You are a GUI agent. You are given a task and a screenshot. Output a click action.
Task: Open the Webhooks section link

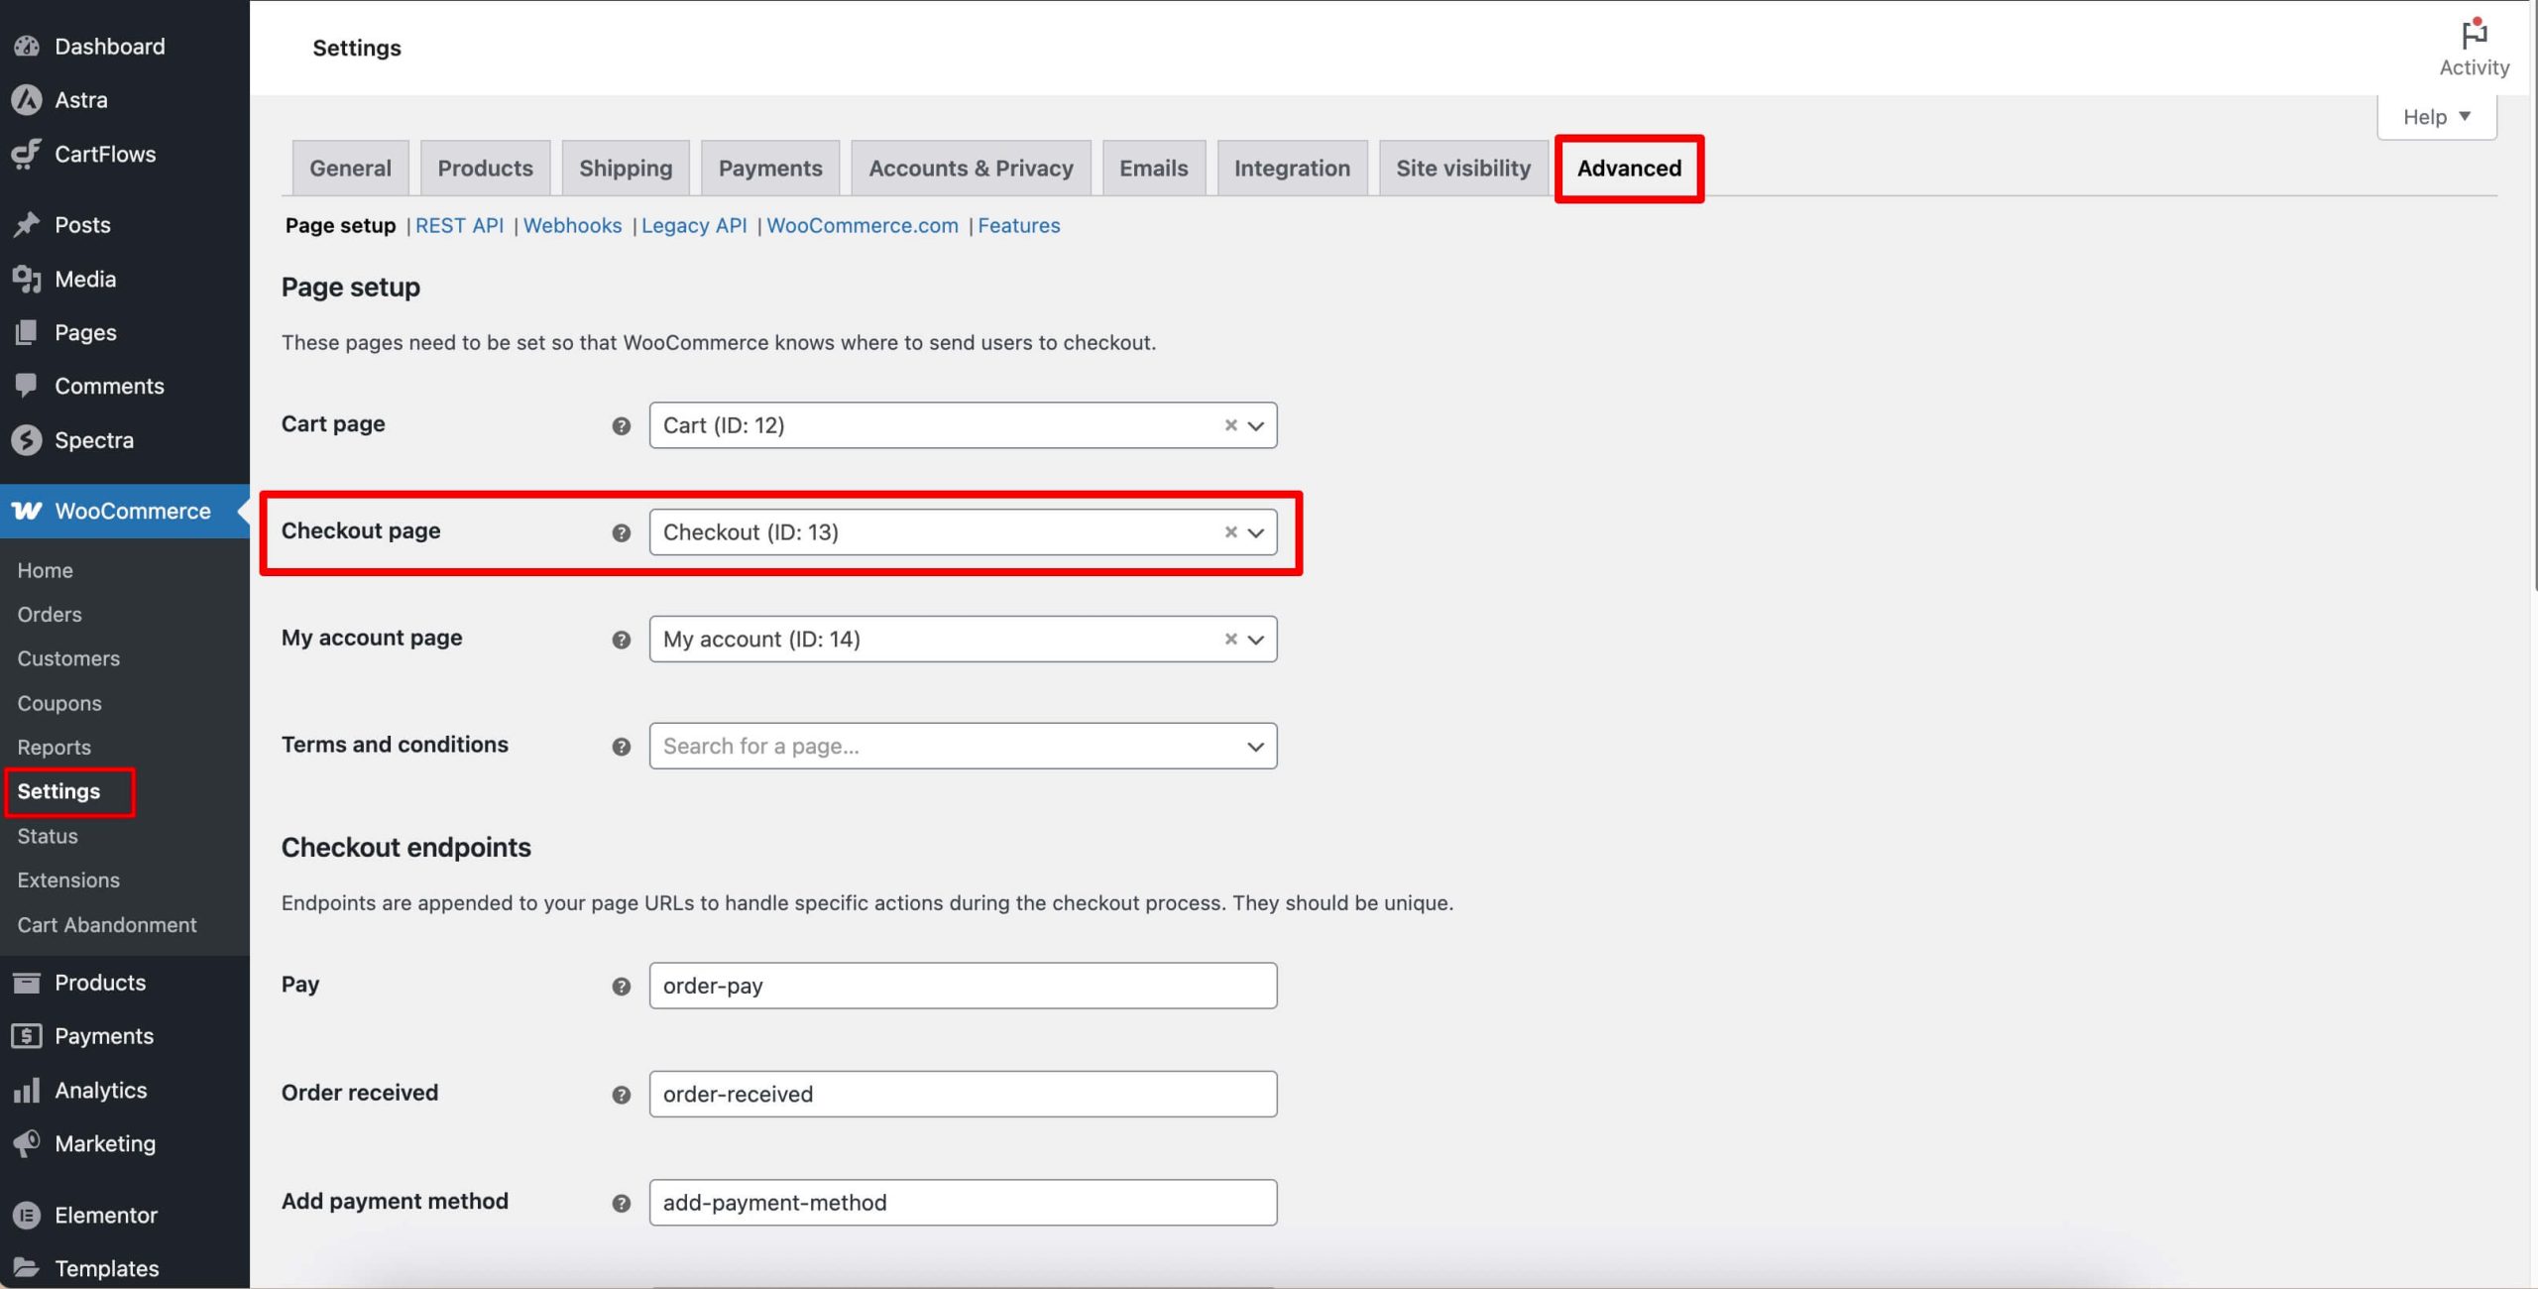coord(572,226)
